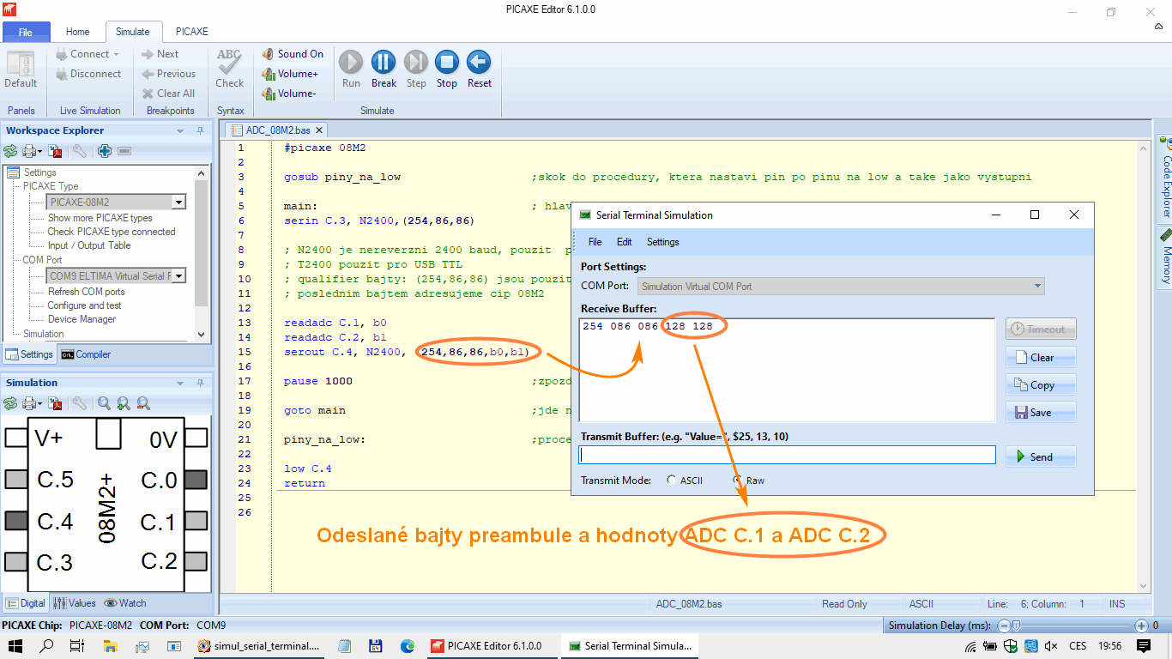Select Raw transmit mode

click(737, 481)
